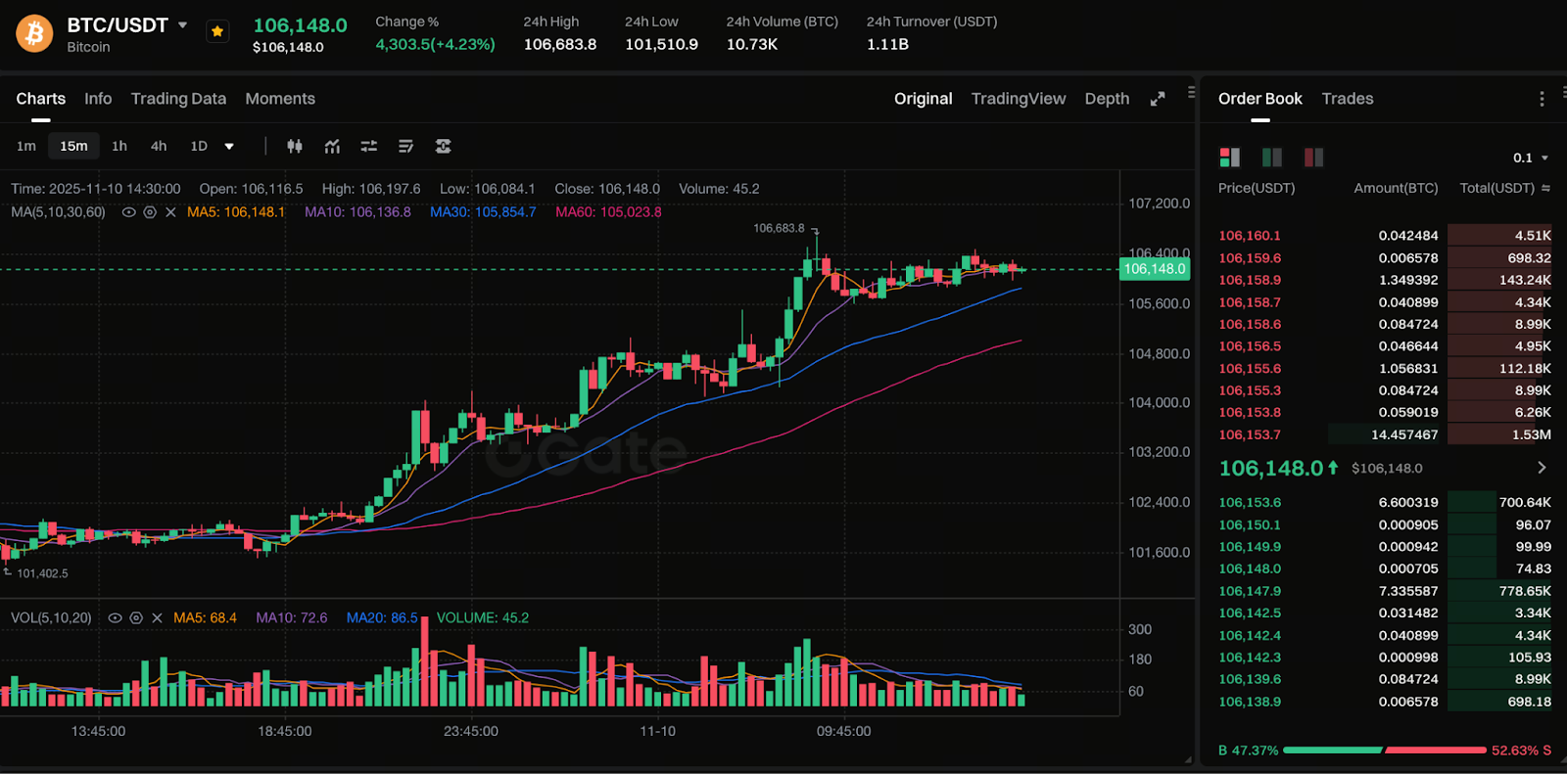Screen dimensions: 1567x774
Task: Switch chart to TradingView mode
Action: (x=1018, y=99)
